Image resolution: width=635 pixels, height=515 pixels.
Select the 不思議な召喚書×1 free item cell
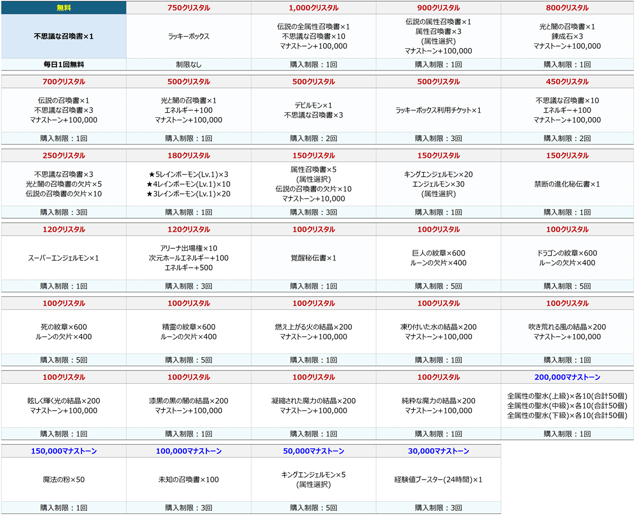[63, 37]
